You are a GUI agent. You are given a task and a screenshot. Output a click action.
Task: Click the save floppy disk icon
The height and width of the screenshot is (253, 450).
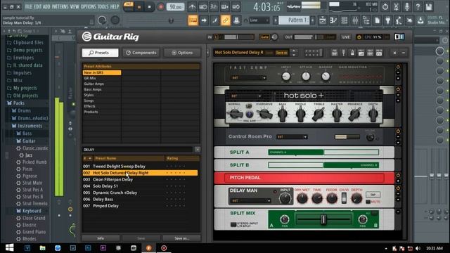coord(429,6)
